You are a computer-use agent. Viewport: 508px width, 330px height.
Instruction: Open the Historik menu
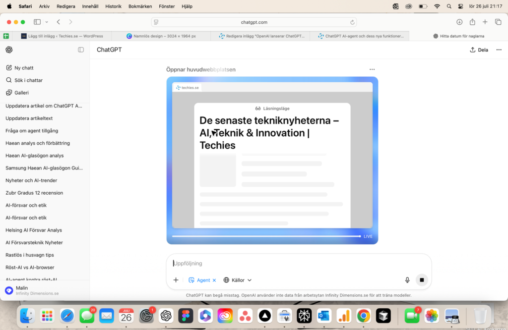pos(114,6)
